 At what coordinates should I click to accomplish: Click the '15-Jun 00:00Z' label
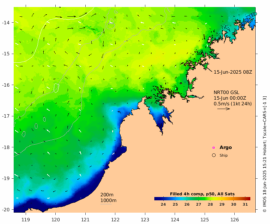click(230, 98)
